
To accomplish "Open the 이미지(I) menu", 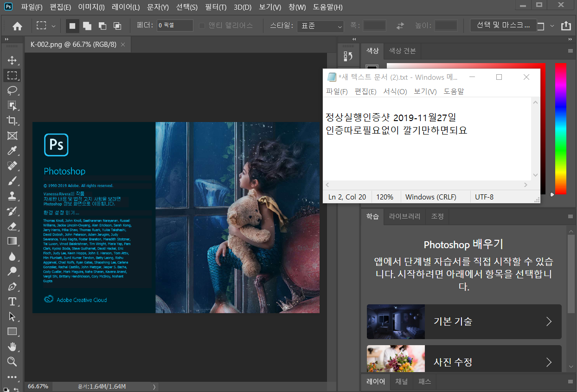I will point(92,7).
